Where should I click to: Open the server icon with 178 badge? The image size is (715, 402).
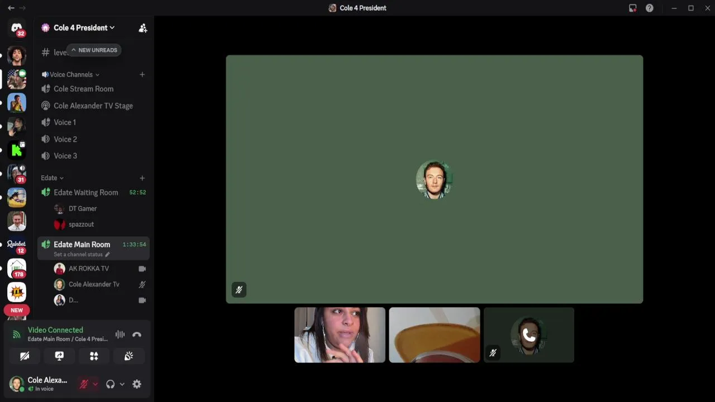point(17,269)
